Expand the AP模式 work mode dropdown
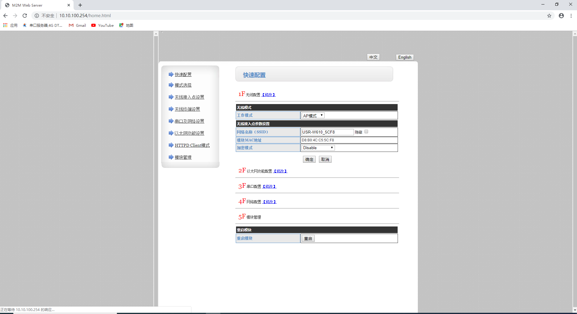The height and width of the screenshot is (314, 577). [x=313, y=115]
